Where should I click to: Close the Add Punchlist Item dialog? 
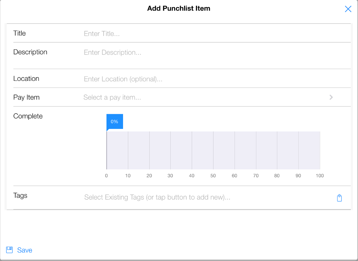[x=348, y=9]
